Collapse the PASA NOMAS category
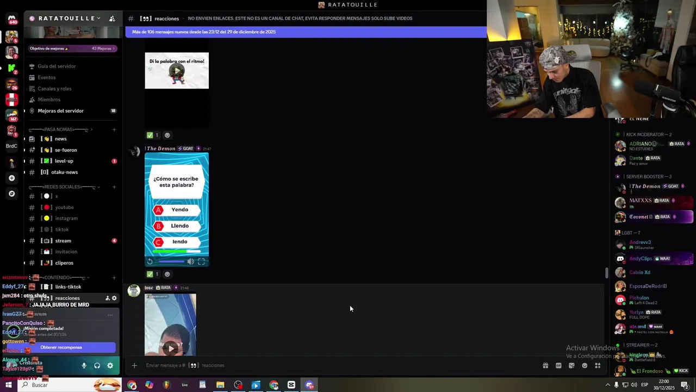 coord(60,130)
